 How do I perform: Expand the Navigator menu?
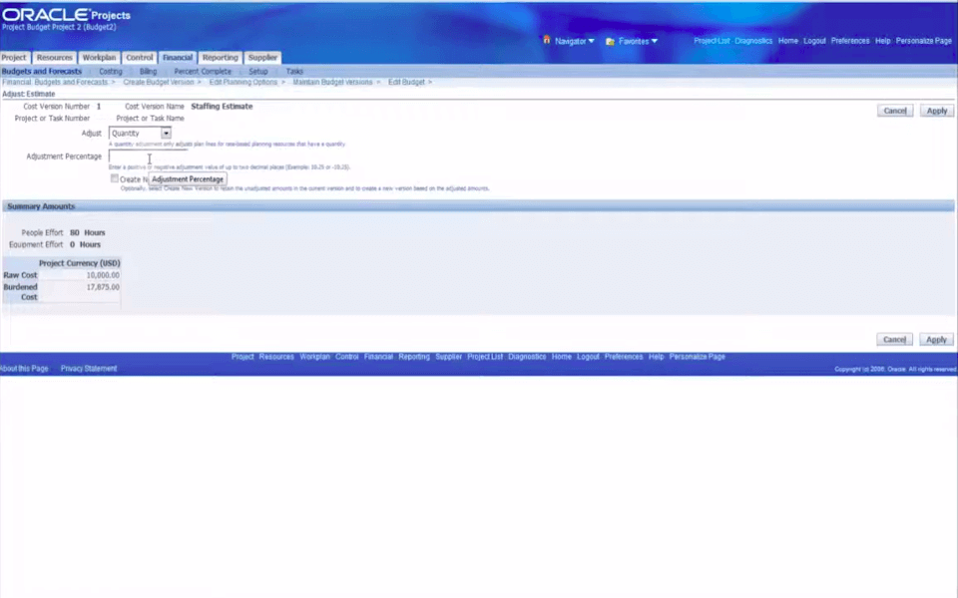pos(572,41)
